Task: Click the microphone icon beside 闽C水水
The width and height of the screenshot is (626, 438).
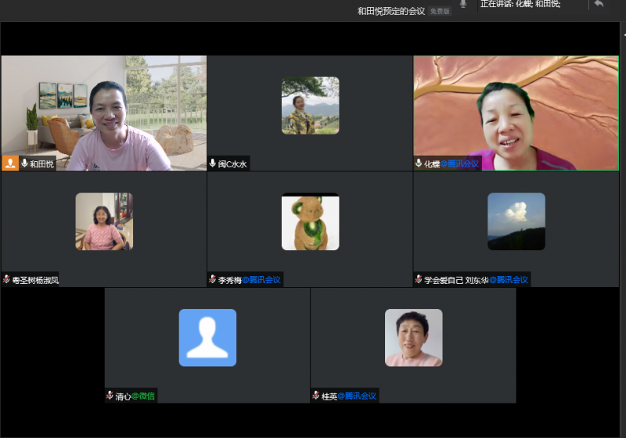Action: point(213,163)
